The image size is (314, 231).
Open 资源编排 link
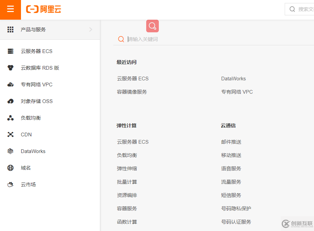coord(127,195)
